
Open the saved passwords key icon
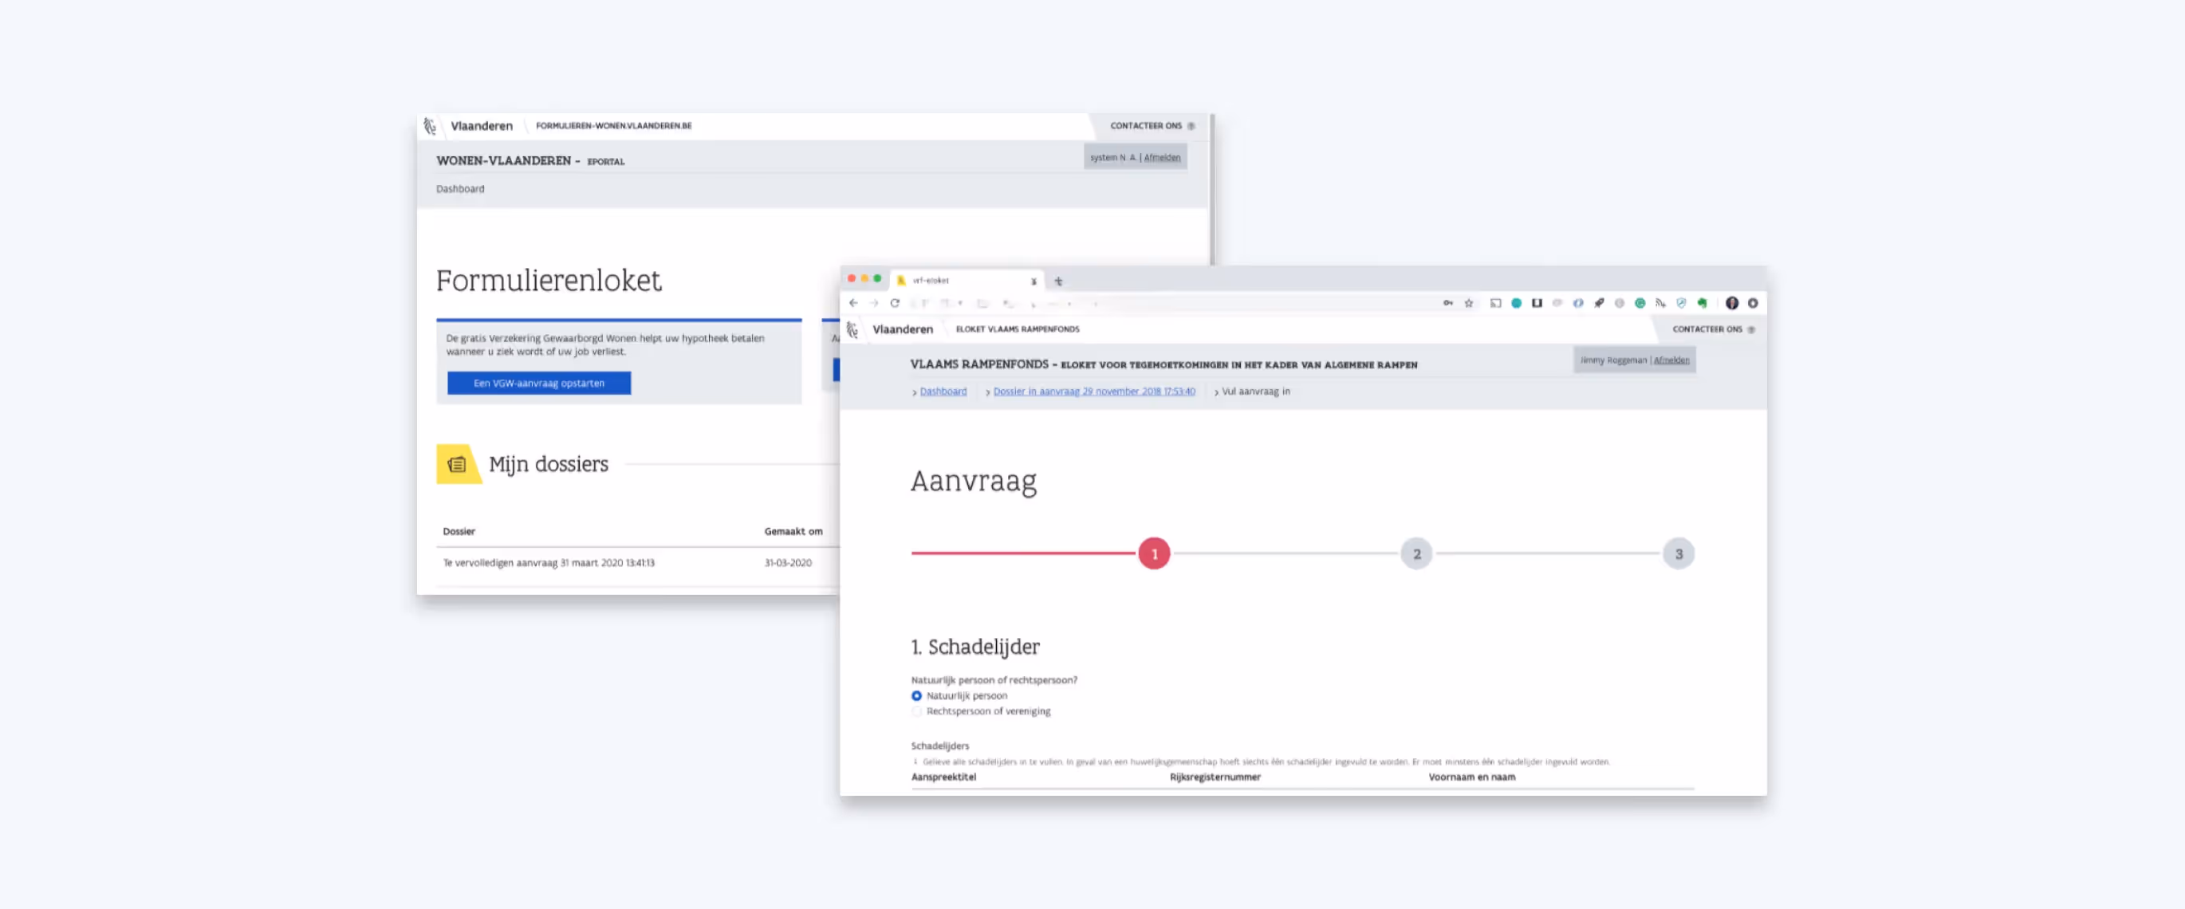pos(1448,303)
